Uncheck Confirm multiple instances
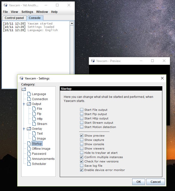 pyautogui.click(x=82, y=157)
